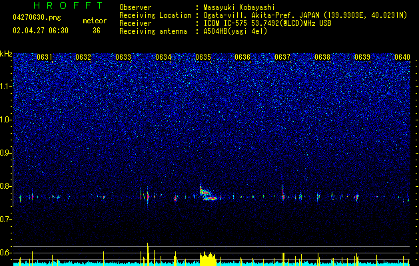Click the 0640 time marker

[402, 57]
